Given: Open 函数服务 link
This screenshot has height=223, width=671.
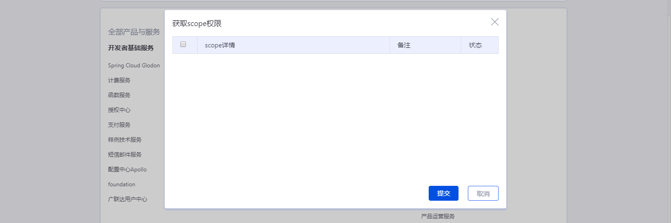Looking at the screenshot, I should pos(119,95).
